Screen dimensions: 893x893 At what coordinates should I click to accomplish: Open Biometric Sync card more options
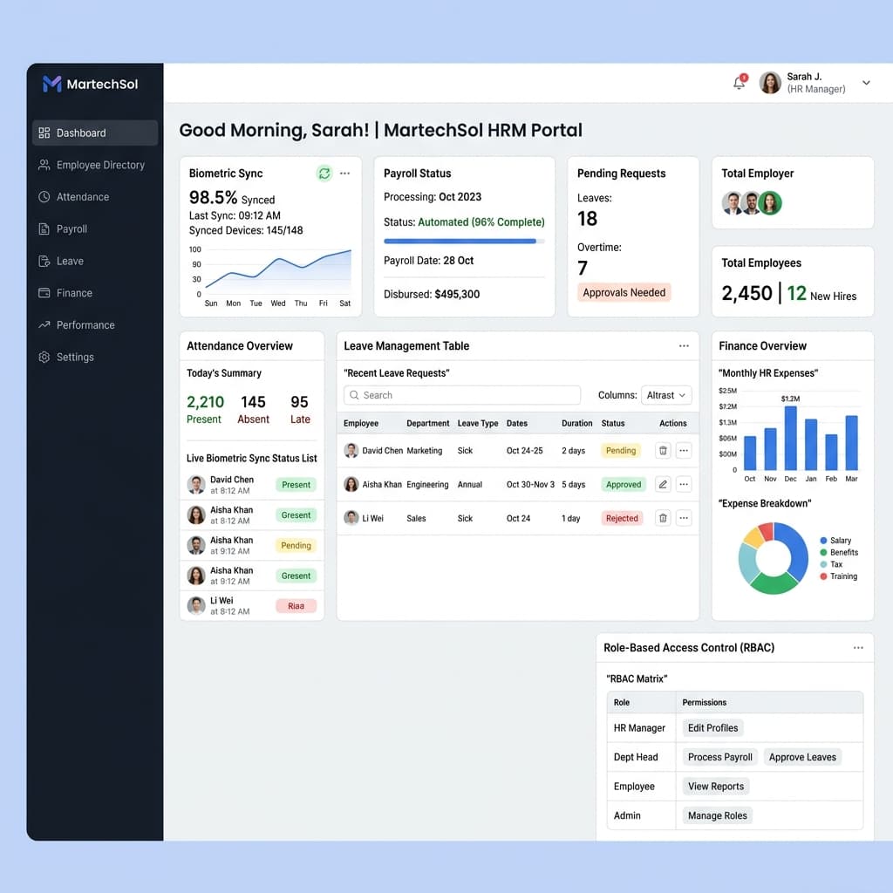click(345, 174)
